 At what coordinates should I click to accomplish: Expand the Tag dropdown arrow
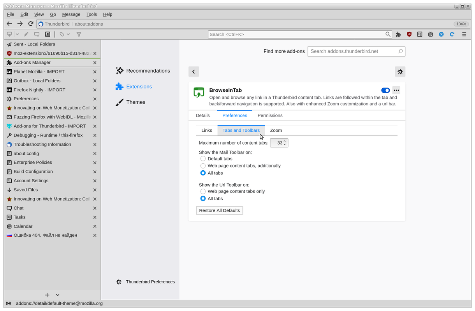point(69,34)
